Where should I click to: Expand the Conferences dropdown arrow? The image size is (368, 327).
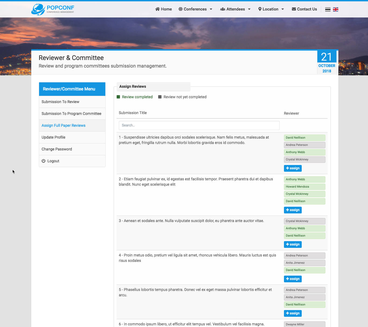point(211,9)
